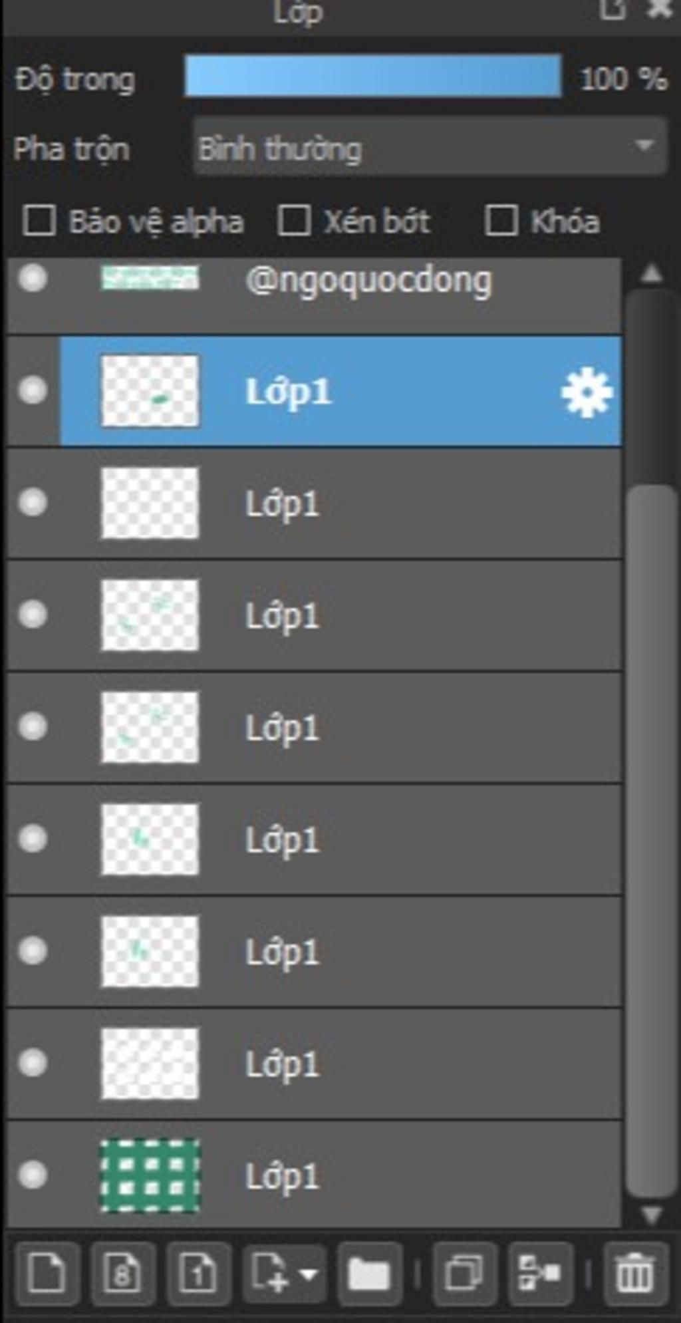Expand the add special layer dropdown arrow
The width and height of the screenshot is (681, 1323).
pyautogui.click(x=308, y=1274)
